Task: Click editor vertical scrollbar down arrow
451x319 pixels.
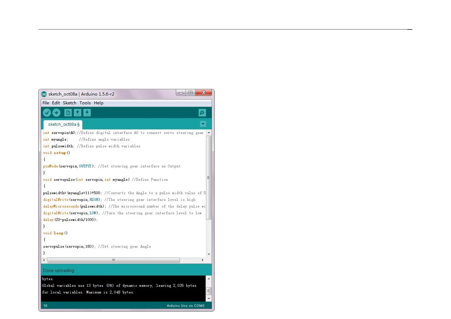Action: pos(209,254)
